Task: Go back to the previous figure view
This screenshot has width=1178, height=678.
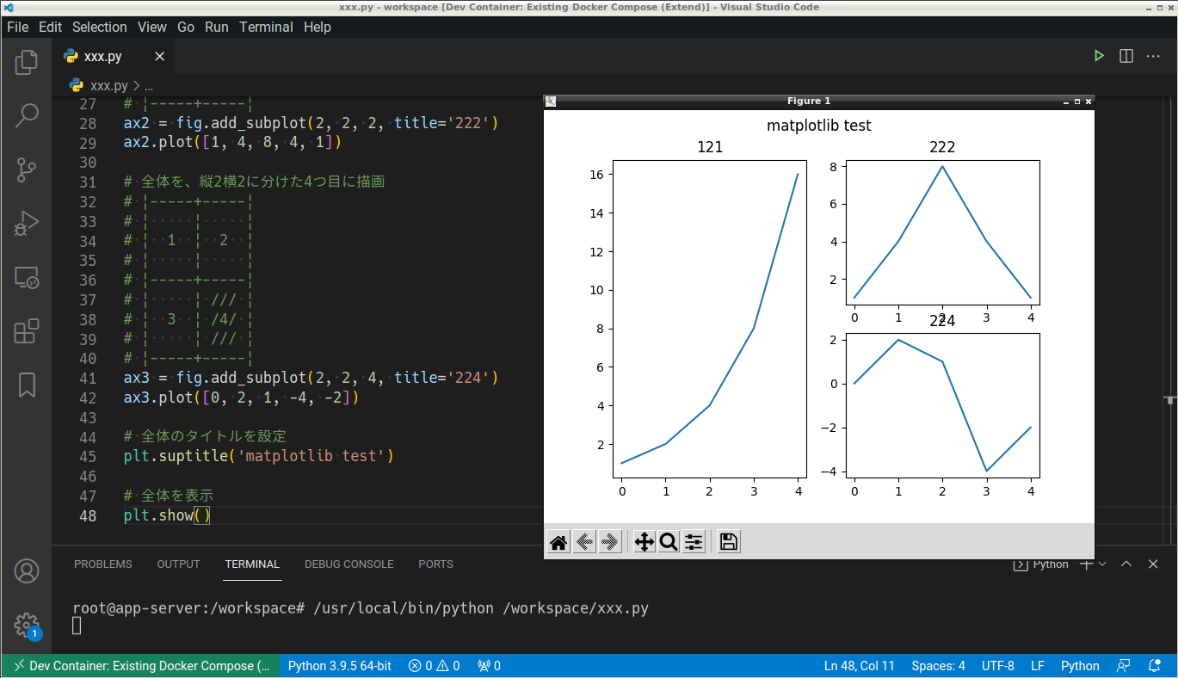Action: (x=583, y=541)
